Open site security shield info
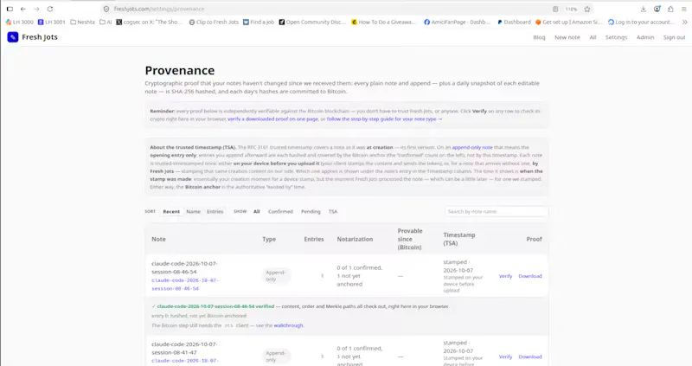The height and width of the screenshot is (366, 692). click(x=106, y=9)
